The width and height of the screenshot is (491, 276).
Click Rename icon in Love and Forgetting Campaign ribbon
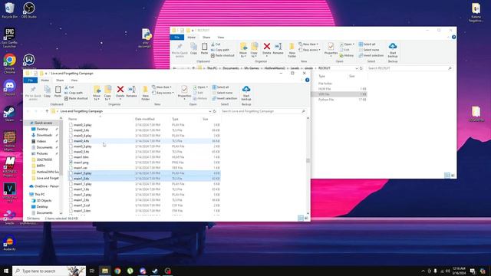[x=131, y=92]
